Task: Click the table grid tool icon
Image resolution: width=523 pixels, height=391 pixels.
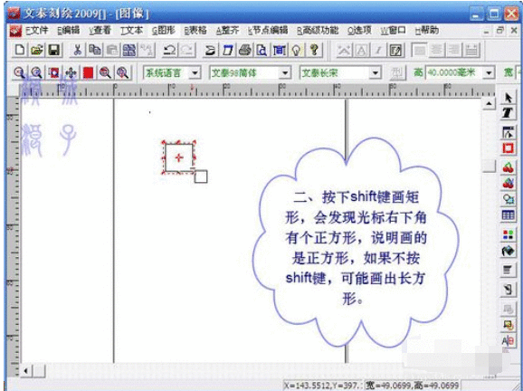Action: (508, 215)
